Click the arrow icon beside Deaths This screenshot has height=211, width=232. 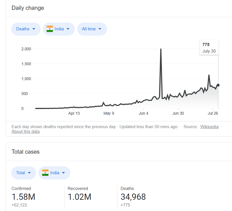(34, 29)
